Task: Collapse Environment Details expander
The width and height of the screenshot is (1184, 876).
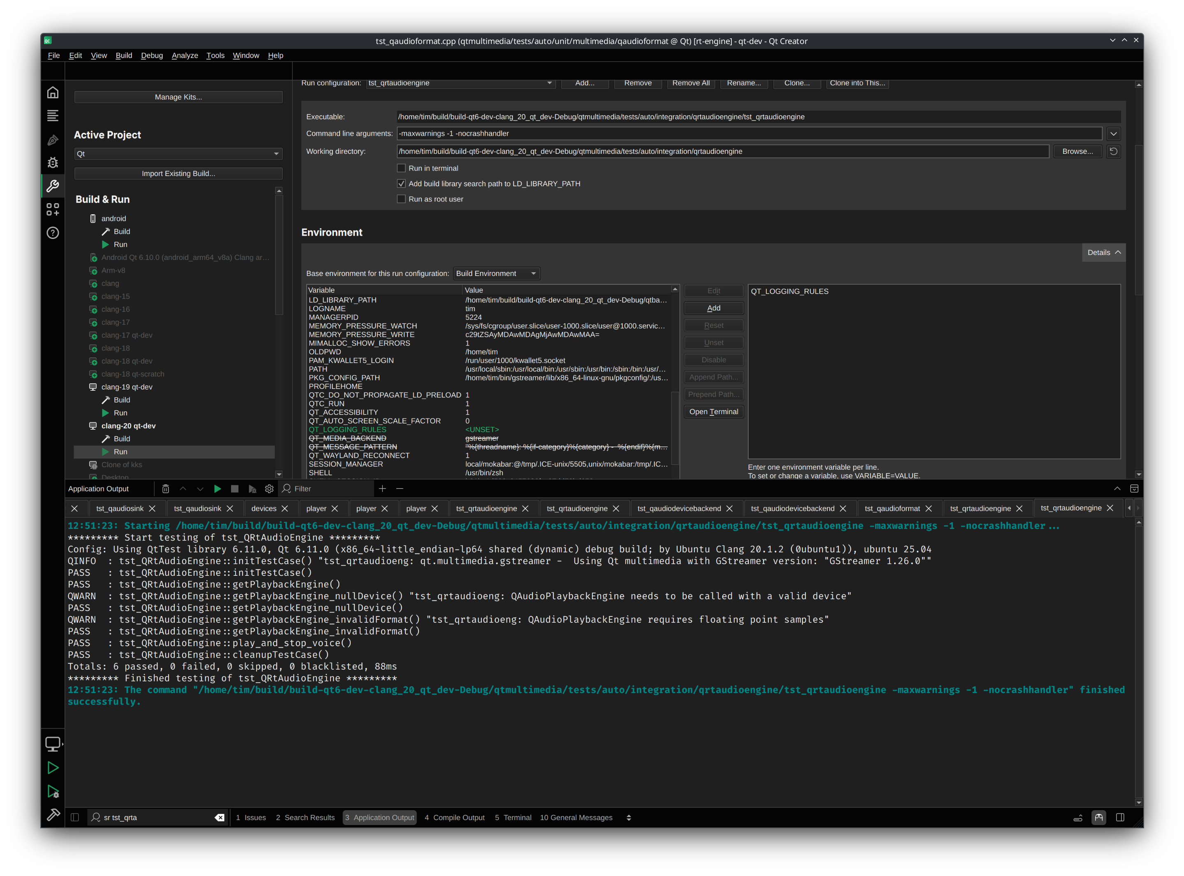Action: [1103, 253]
